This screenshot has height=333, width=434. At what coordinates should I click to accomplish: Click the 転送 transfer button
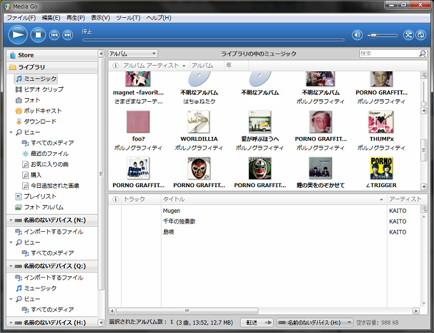click(257, 323)
